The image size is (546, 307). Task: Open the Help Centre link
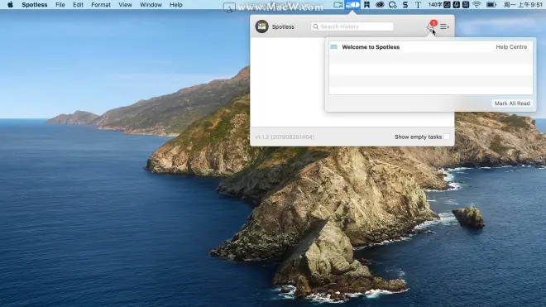511,46
